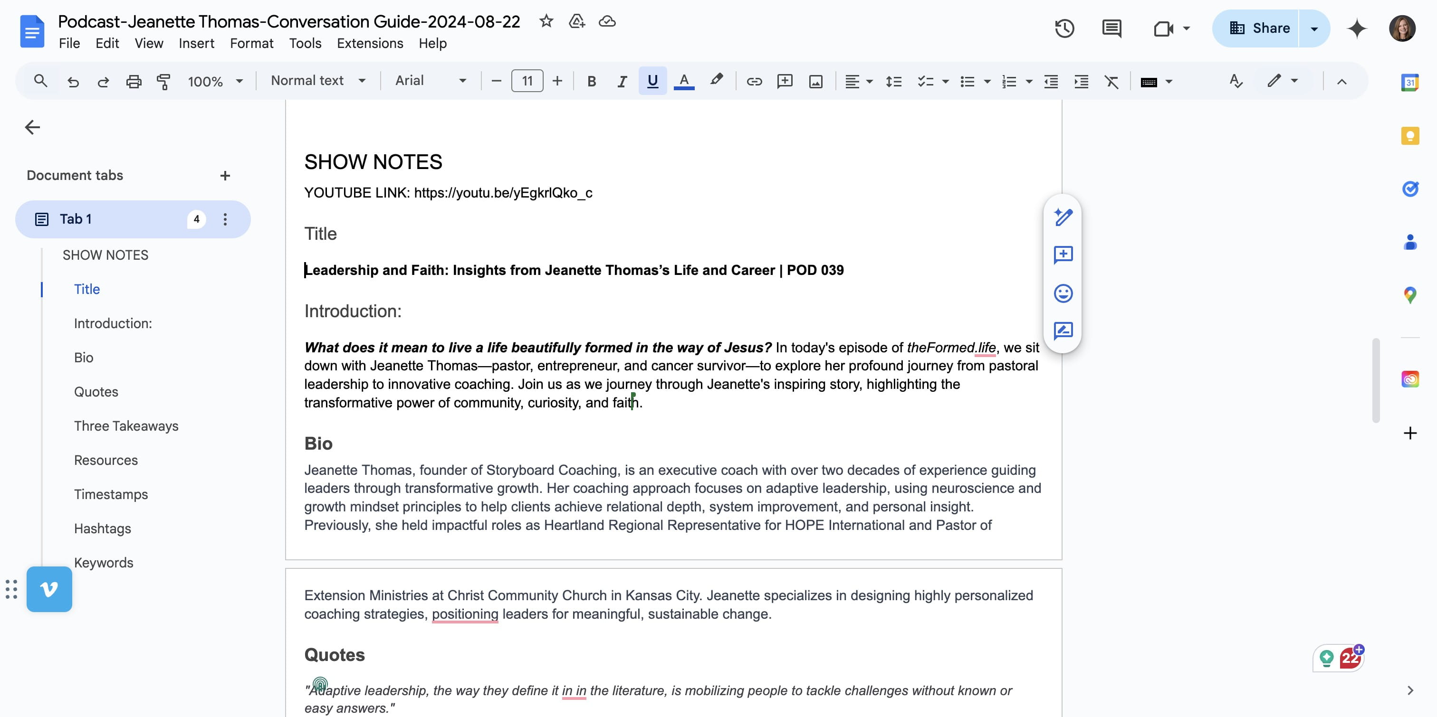Open the text color picker

coord(684,81)
